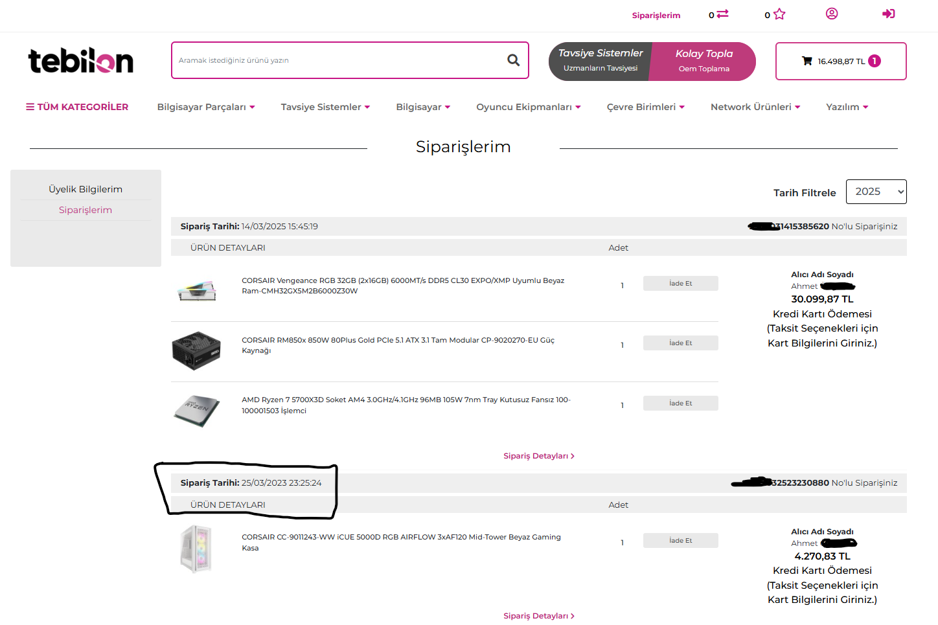Viewport: 938px width, 625px height.
Task: Expand the Network Ürünleri menu
Action: [755, 107]
